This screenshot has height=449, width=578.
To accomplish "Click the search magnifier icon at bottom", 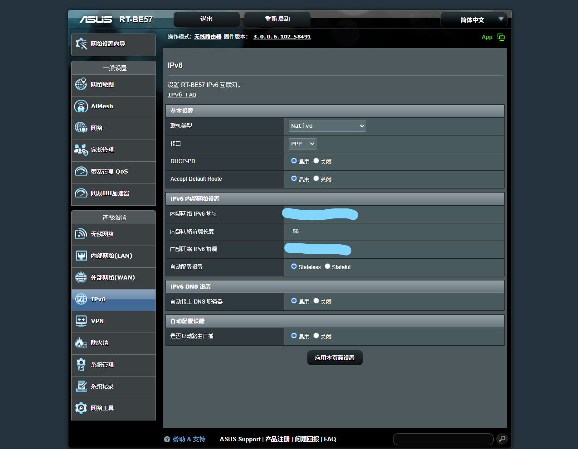I will (x=502, y=439).
